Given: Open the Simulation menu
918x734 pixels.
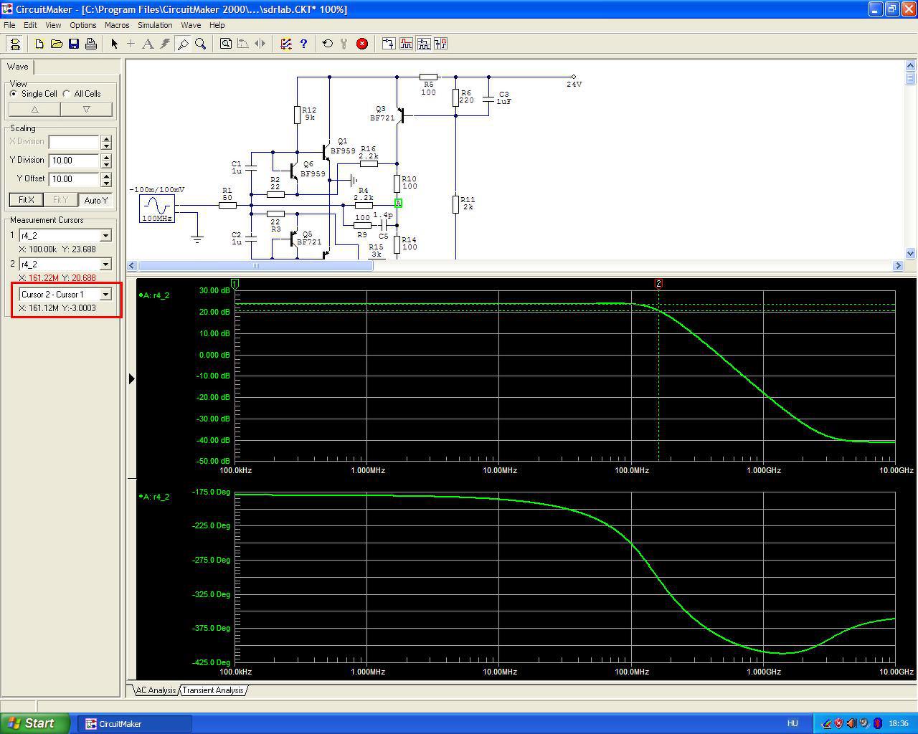Looking at the screenshot, I should coord(155,25).
